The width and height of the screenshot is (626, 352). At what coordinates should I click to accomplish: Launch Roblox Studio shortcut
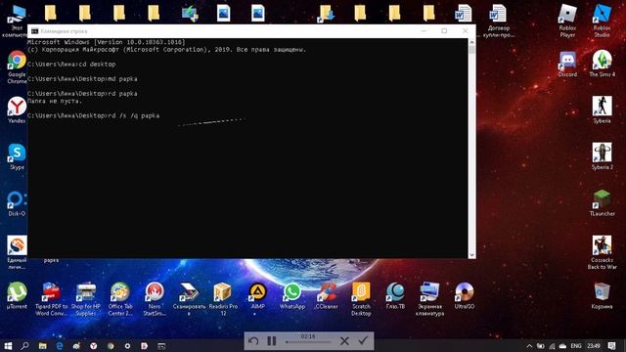coord(603,21)
